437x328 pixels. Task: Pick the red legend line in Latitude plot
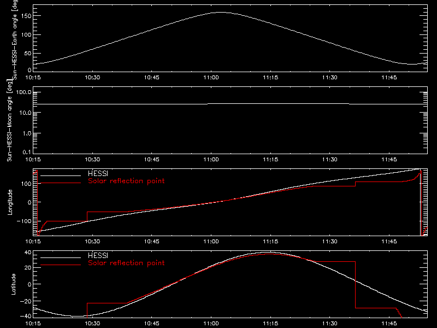coord(61,265)
